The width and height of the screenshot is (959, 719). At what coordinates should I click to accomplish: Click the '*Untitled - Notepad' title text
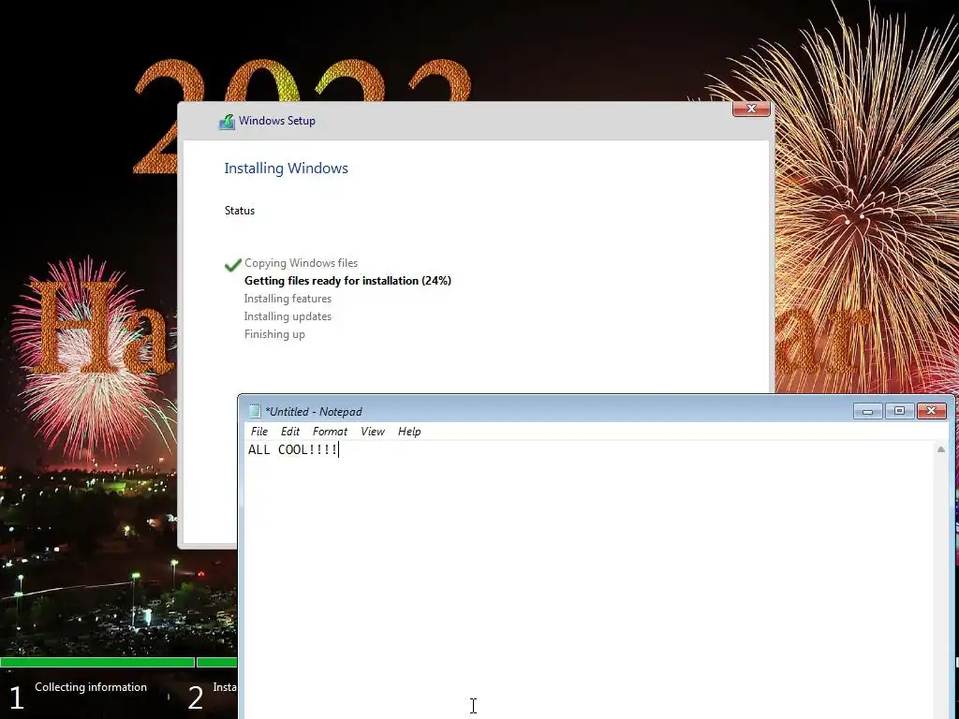(x=314, y=412)
